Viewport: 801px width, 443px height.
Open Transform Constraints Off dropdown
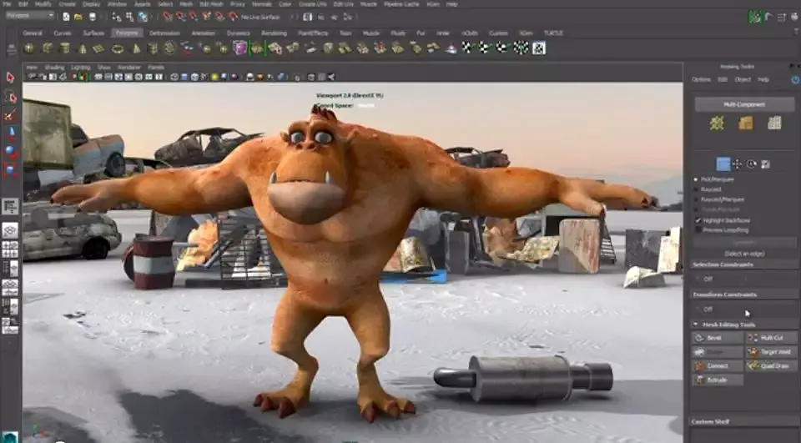tap(743, 310)
